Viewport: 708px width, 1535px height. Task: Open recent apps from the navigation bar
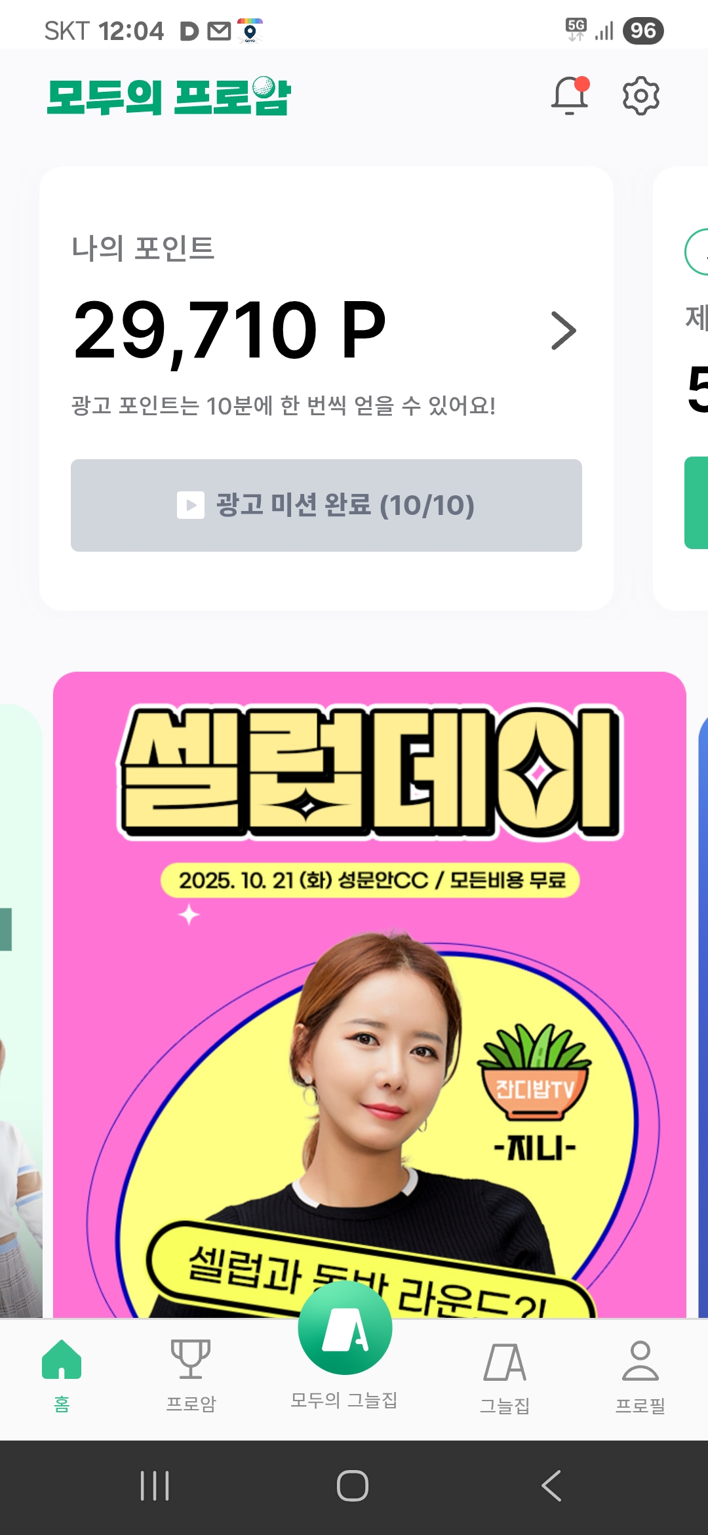point(155,1486)
